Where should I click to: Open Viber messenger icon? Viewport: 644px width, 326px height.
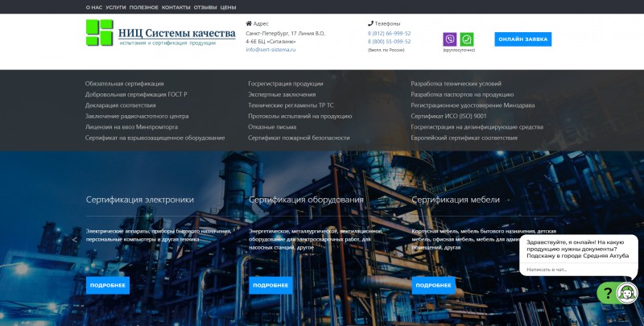point(450,39)
